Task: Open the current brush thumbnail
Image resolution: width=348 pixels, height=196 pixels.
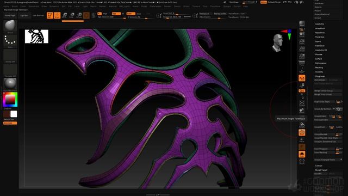Action: tap(10, 26)
